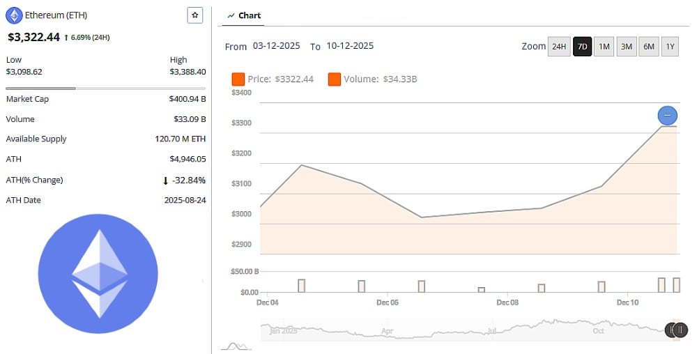Edit the To date 10-12-2025
Screen dimensions: 697x354
(x=350, y=46)
